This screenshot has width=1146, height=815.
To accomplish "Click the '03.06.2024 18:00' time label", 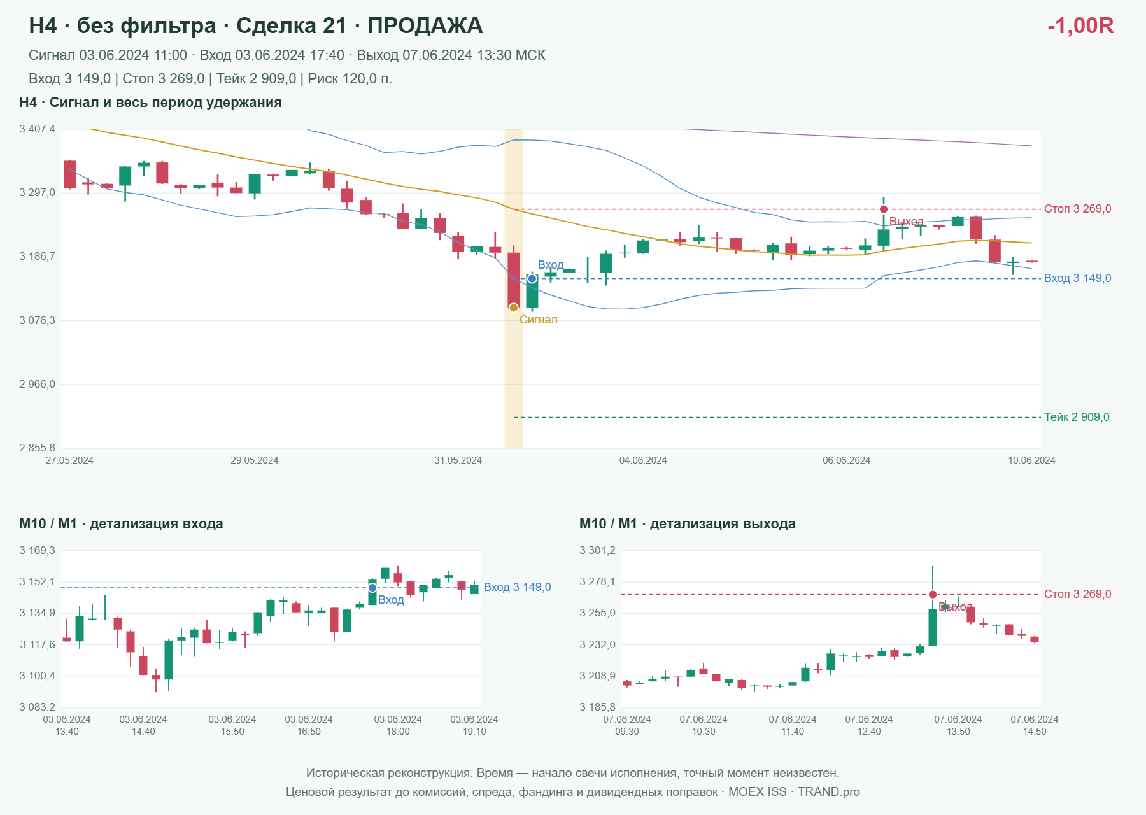I will tap(398, 725).
